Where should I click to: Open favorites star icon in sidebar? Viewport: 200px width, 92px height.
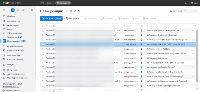[x=18, y=10]
